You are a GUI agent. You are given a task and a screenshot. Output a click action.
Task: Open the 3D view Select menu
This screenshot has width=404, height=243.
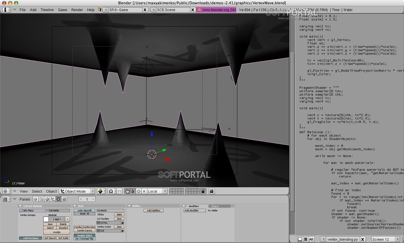tap(37, 191)
